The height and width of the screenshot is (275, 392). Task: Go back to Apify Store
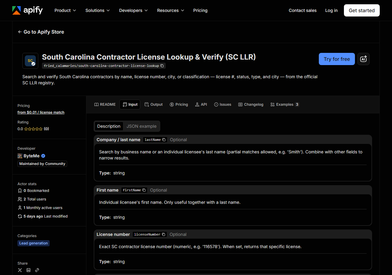tap(41, 32)
